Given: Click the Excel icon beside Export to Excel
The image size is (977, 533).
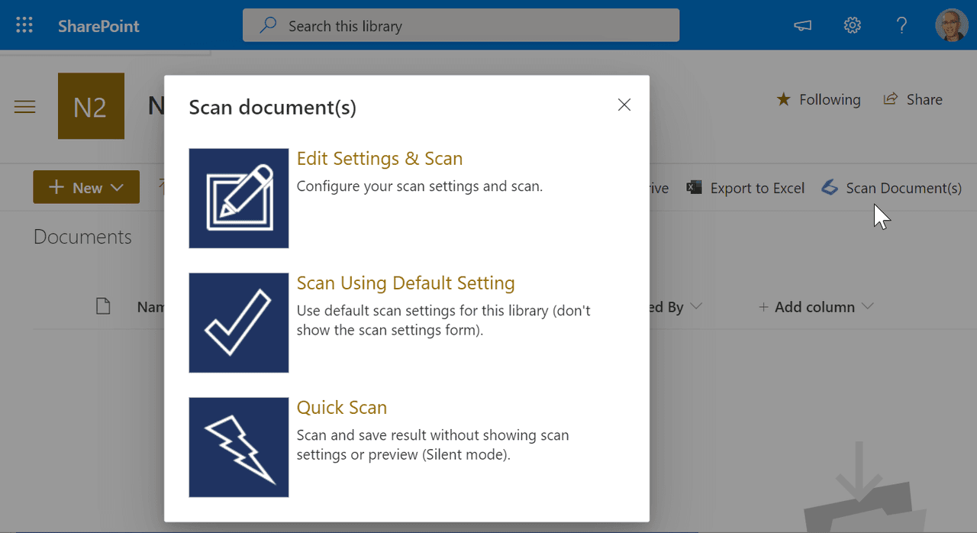Looking at the screenshot, I should click(x=694, y=187).
